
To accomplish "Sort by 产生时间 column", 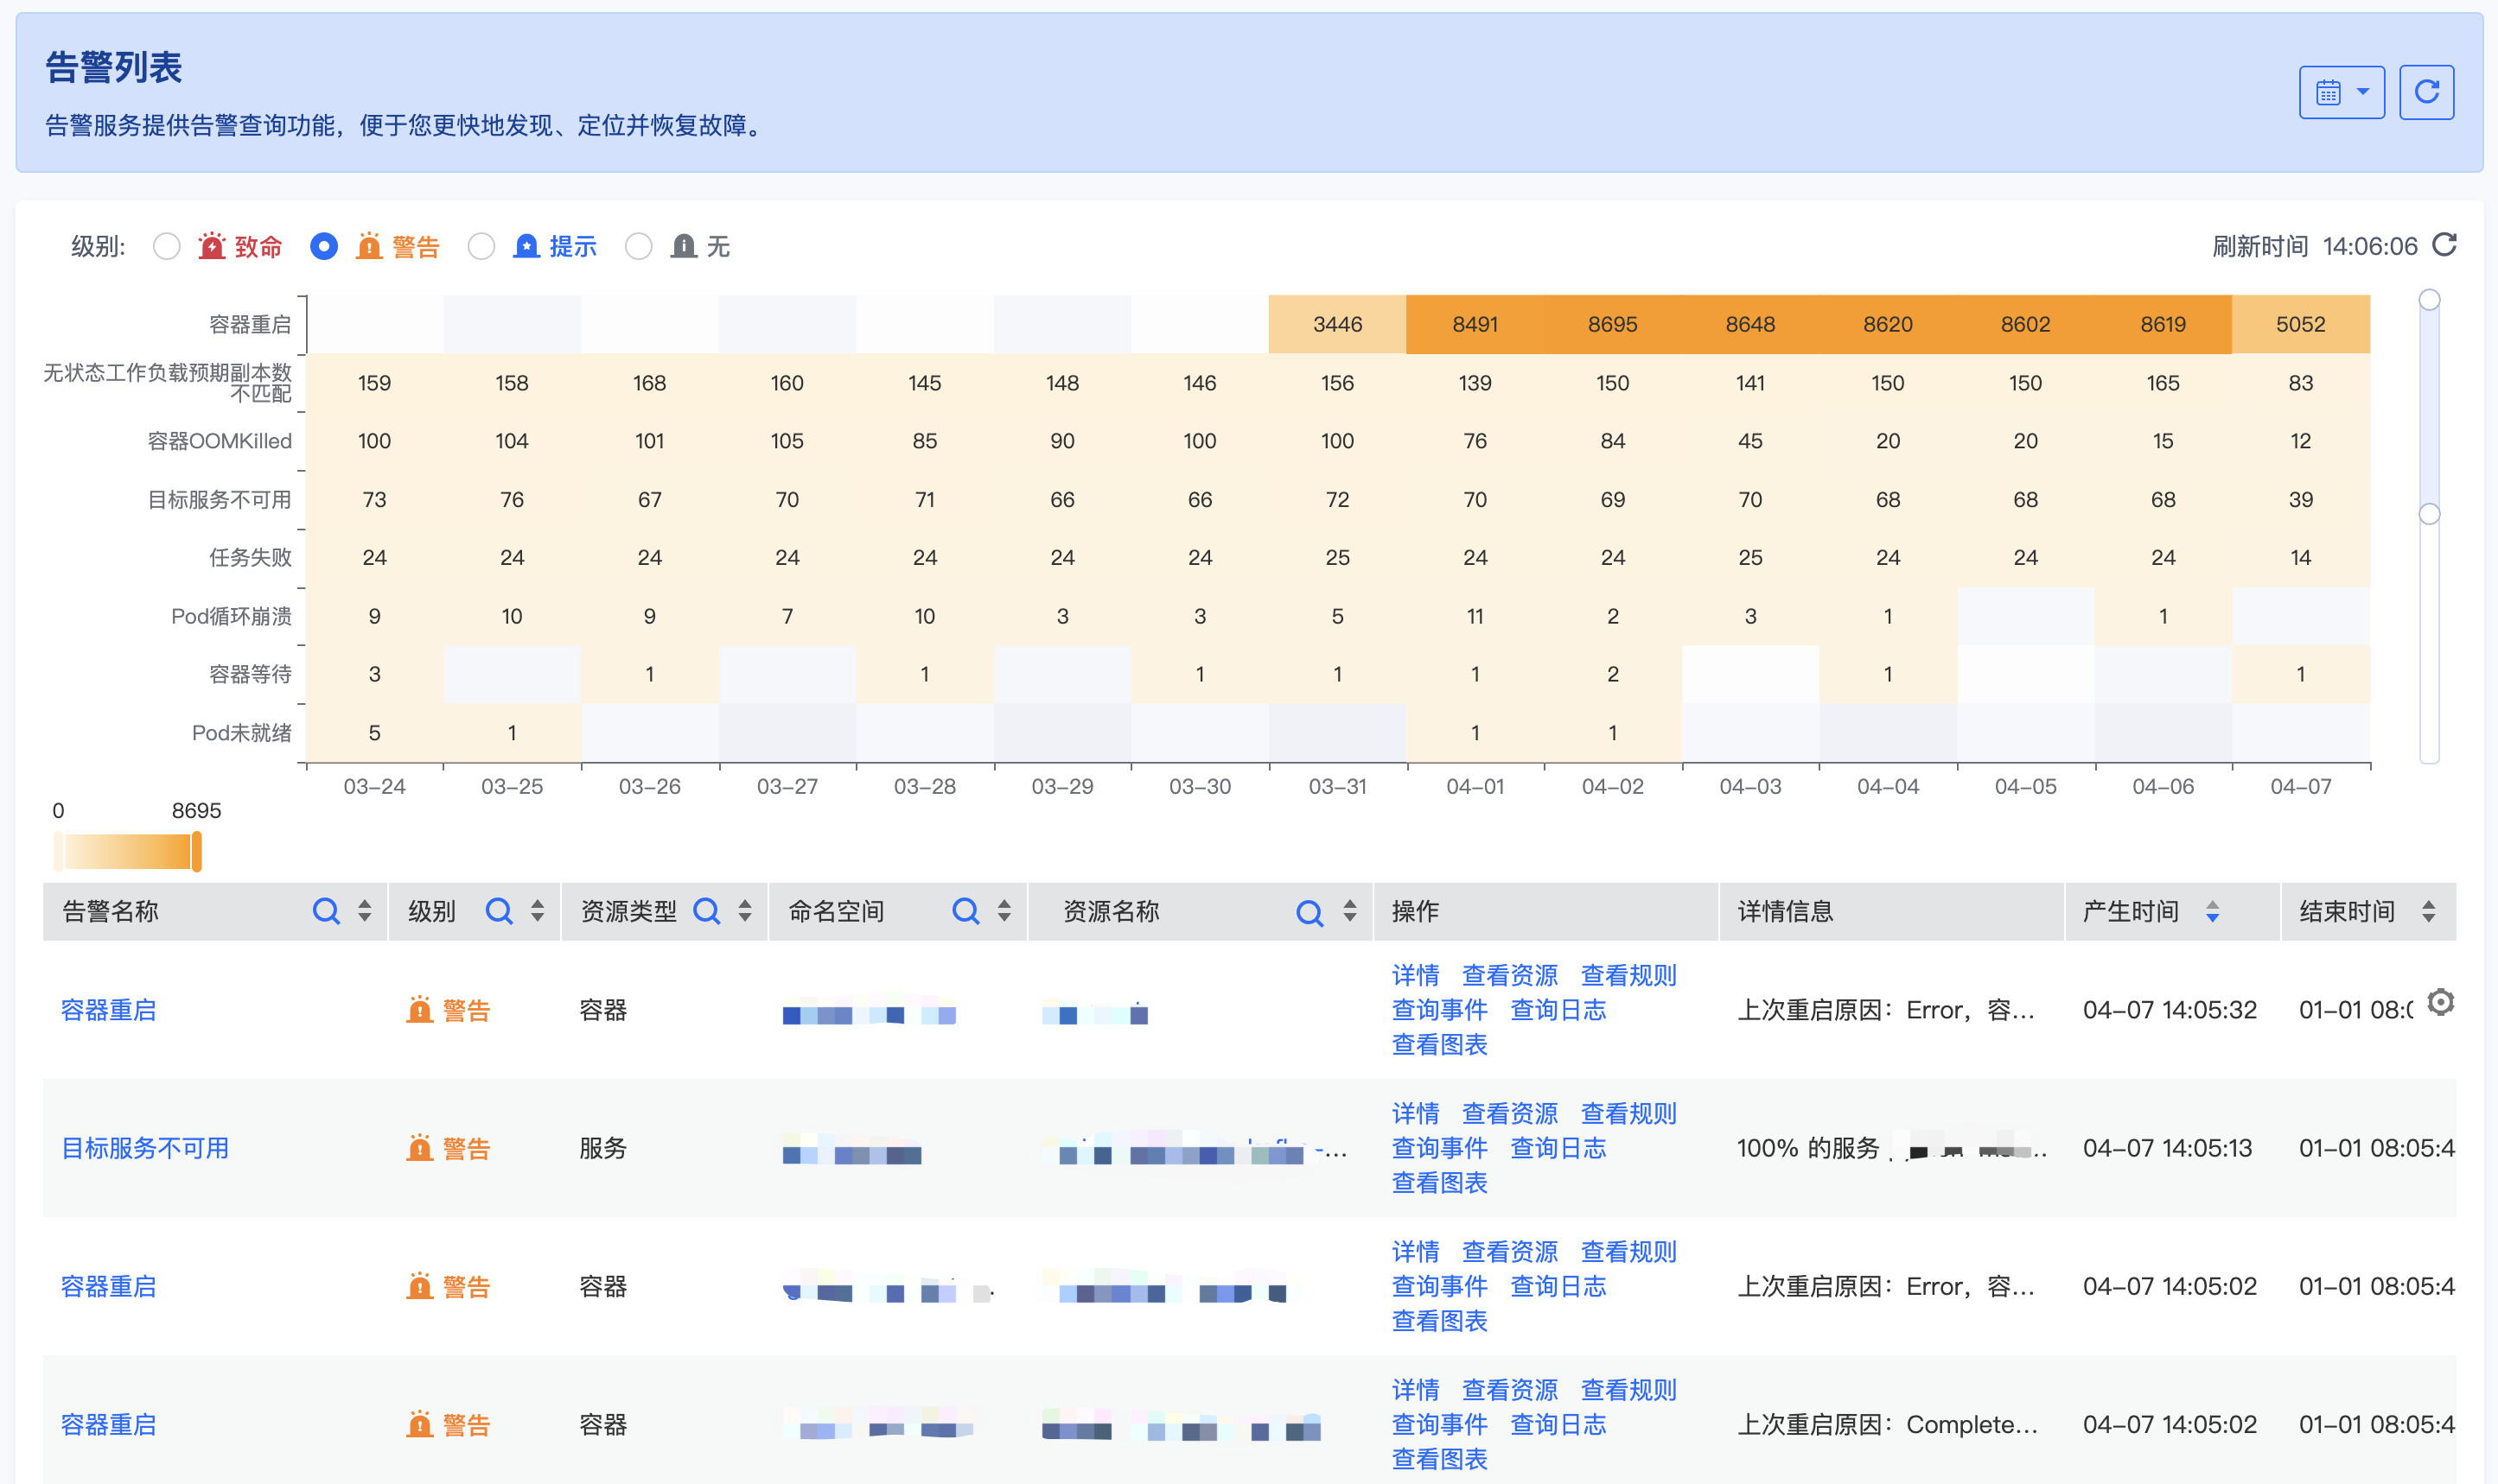I will coord(2213,911).
